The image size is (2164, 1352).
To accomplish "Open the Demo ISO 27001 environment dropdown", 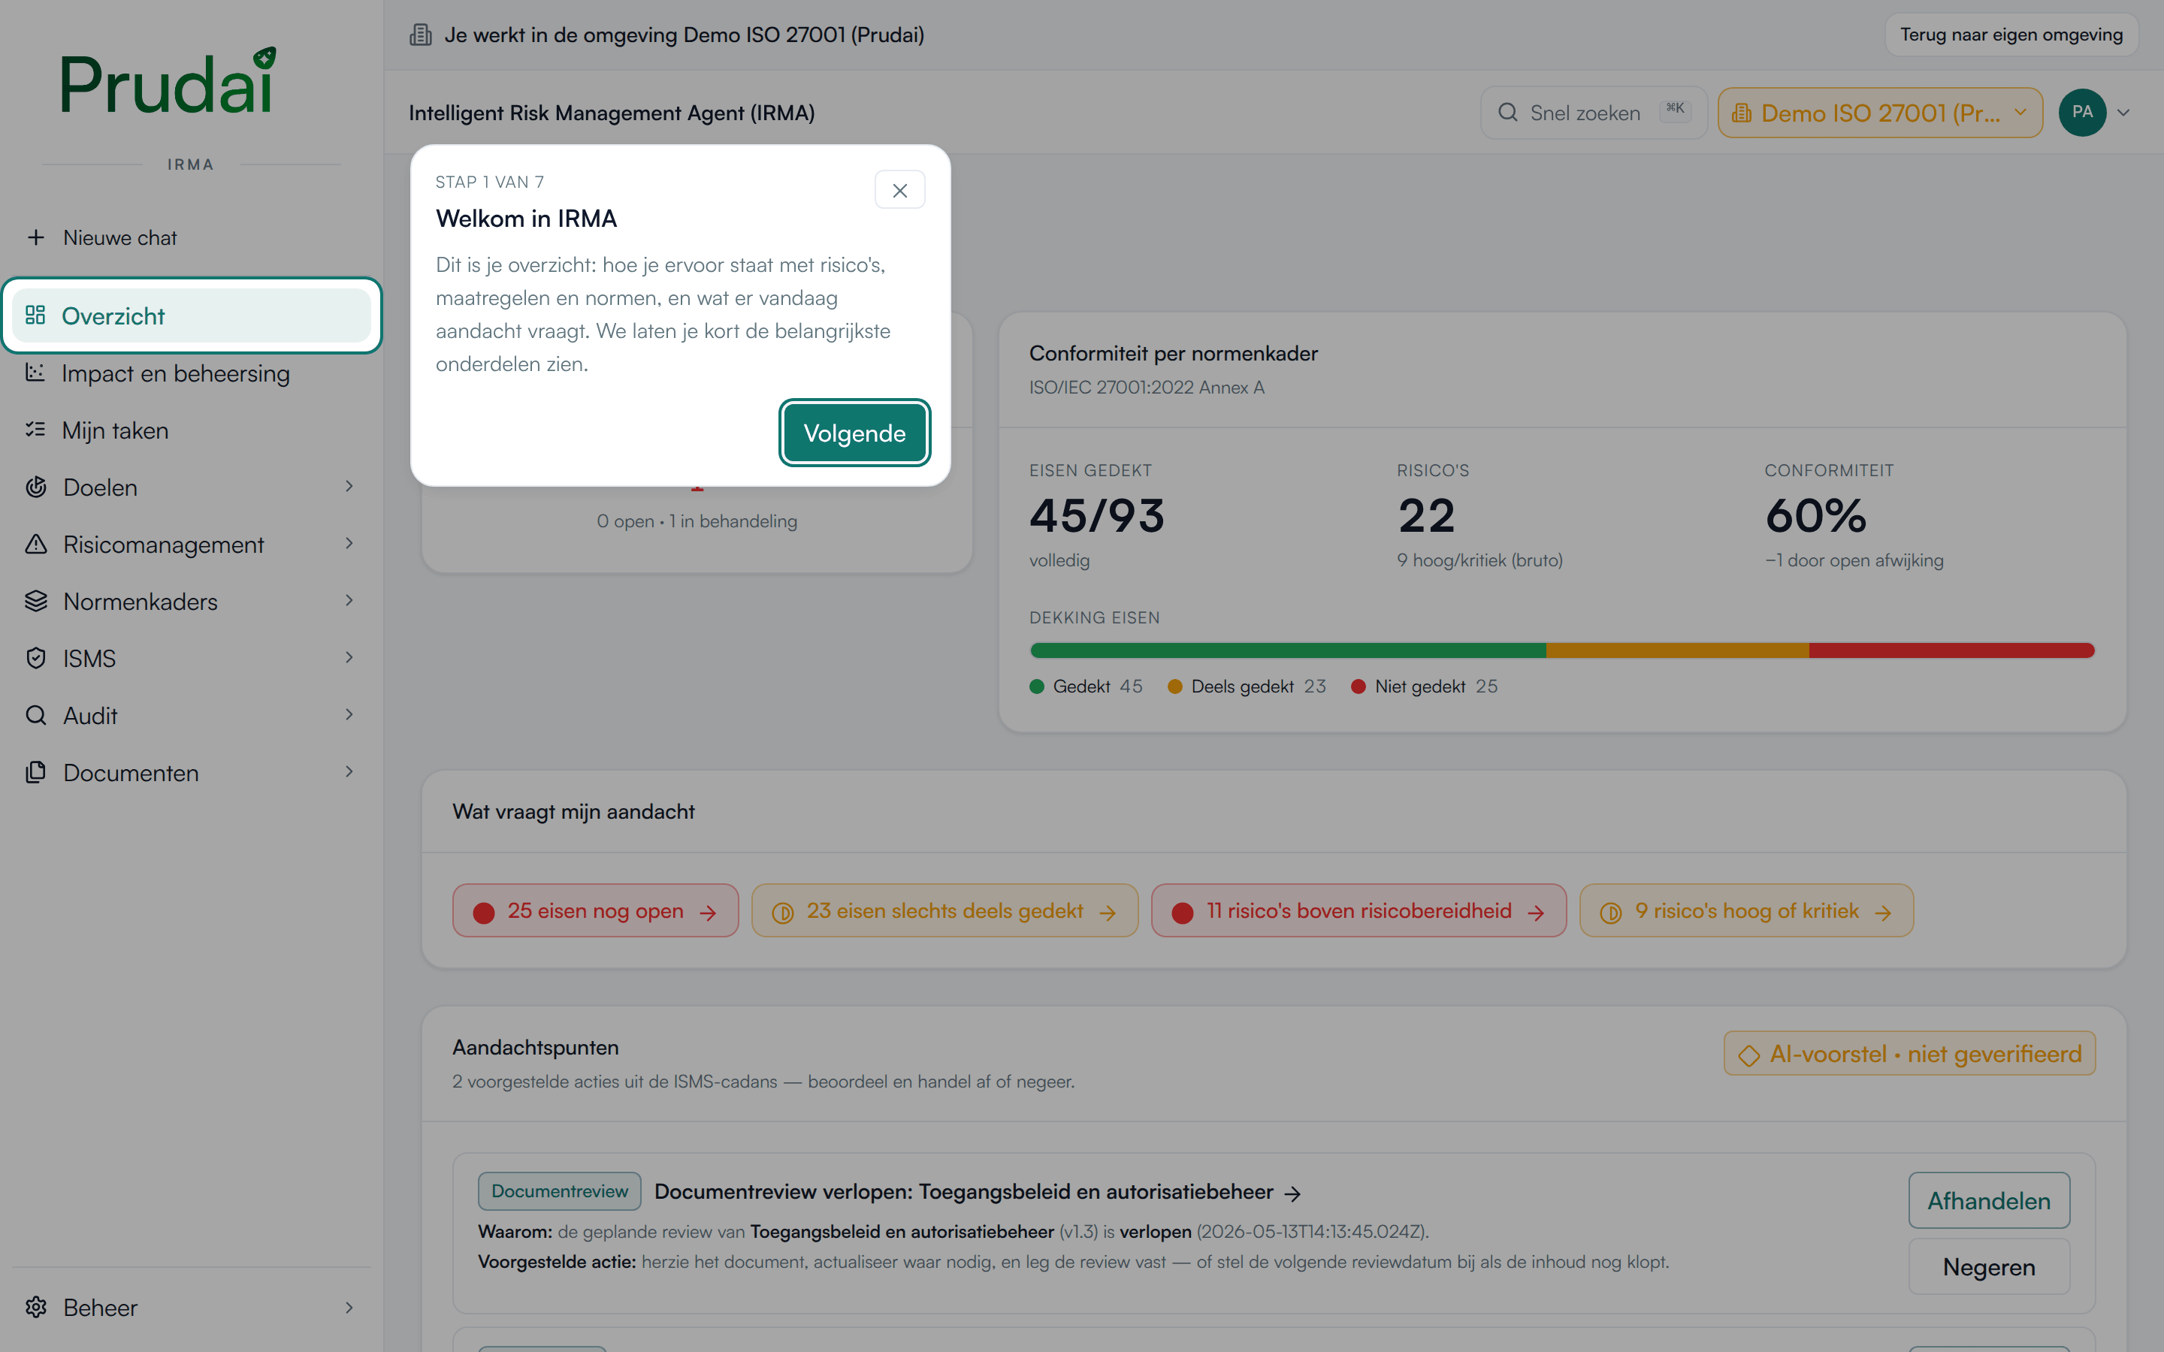I will tap(1880, 113).
